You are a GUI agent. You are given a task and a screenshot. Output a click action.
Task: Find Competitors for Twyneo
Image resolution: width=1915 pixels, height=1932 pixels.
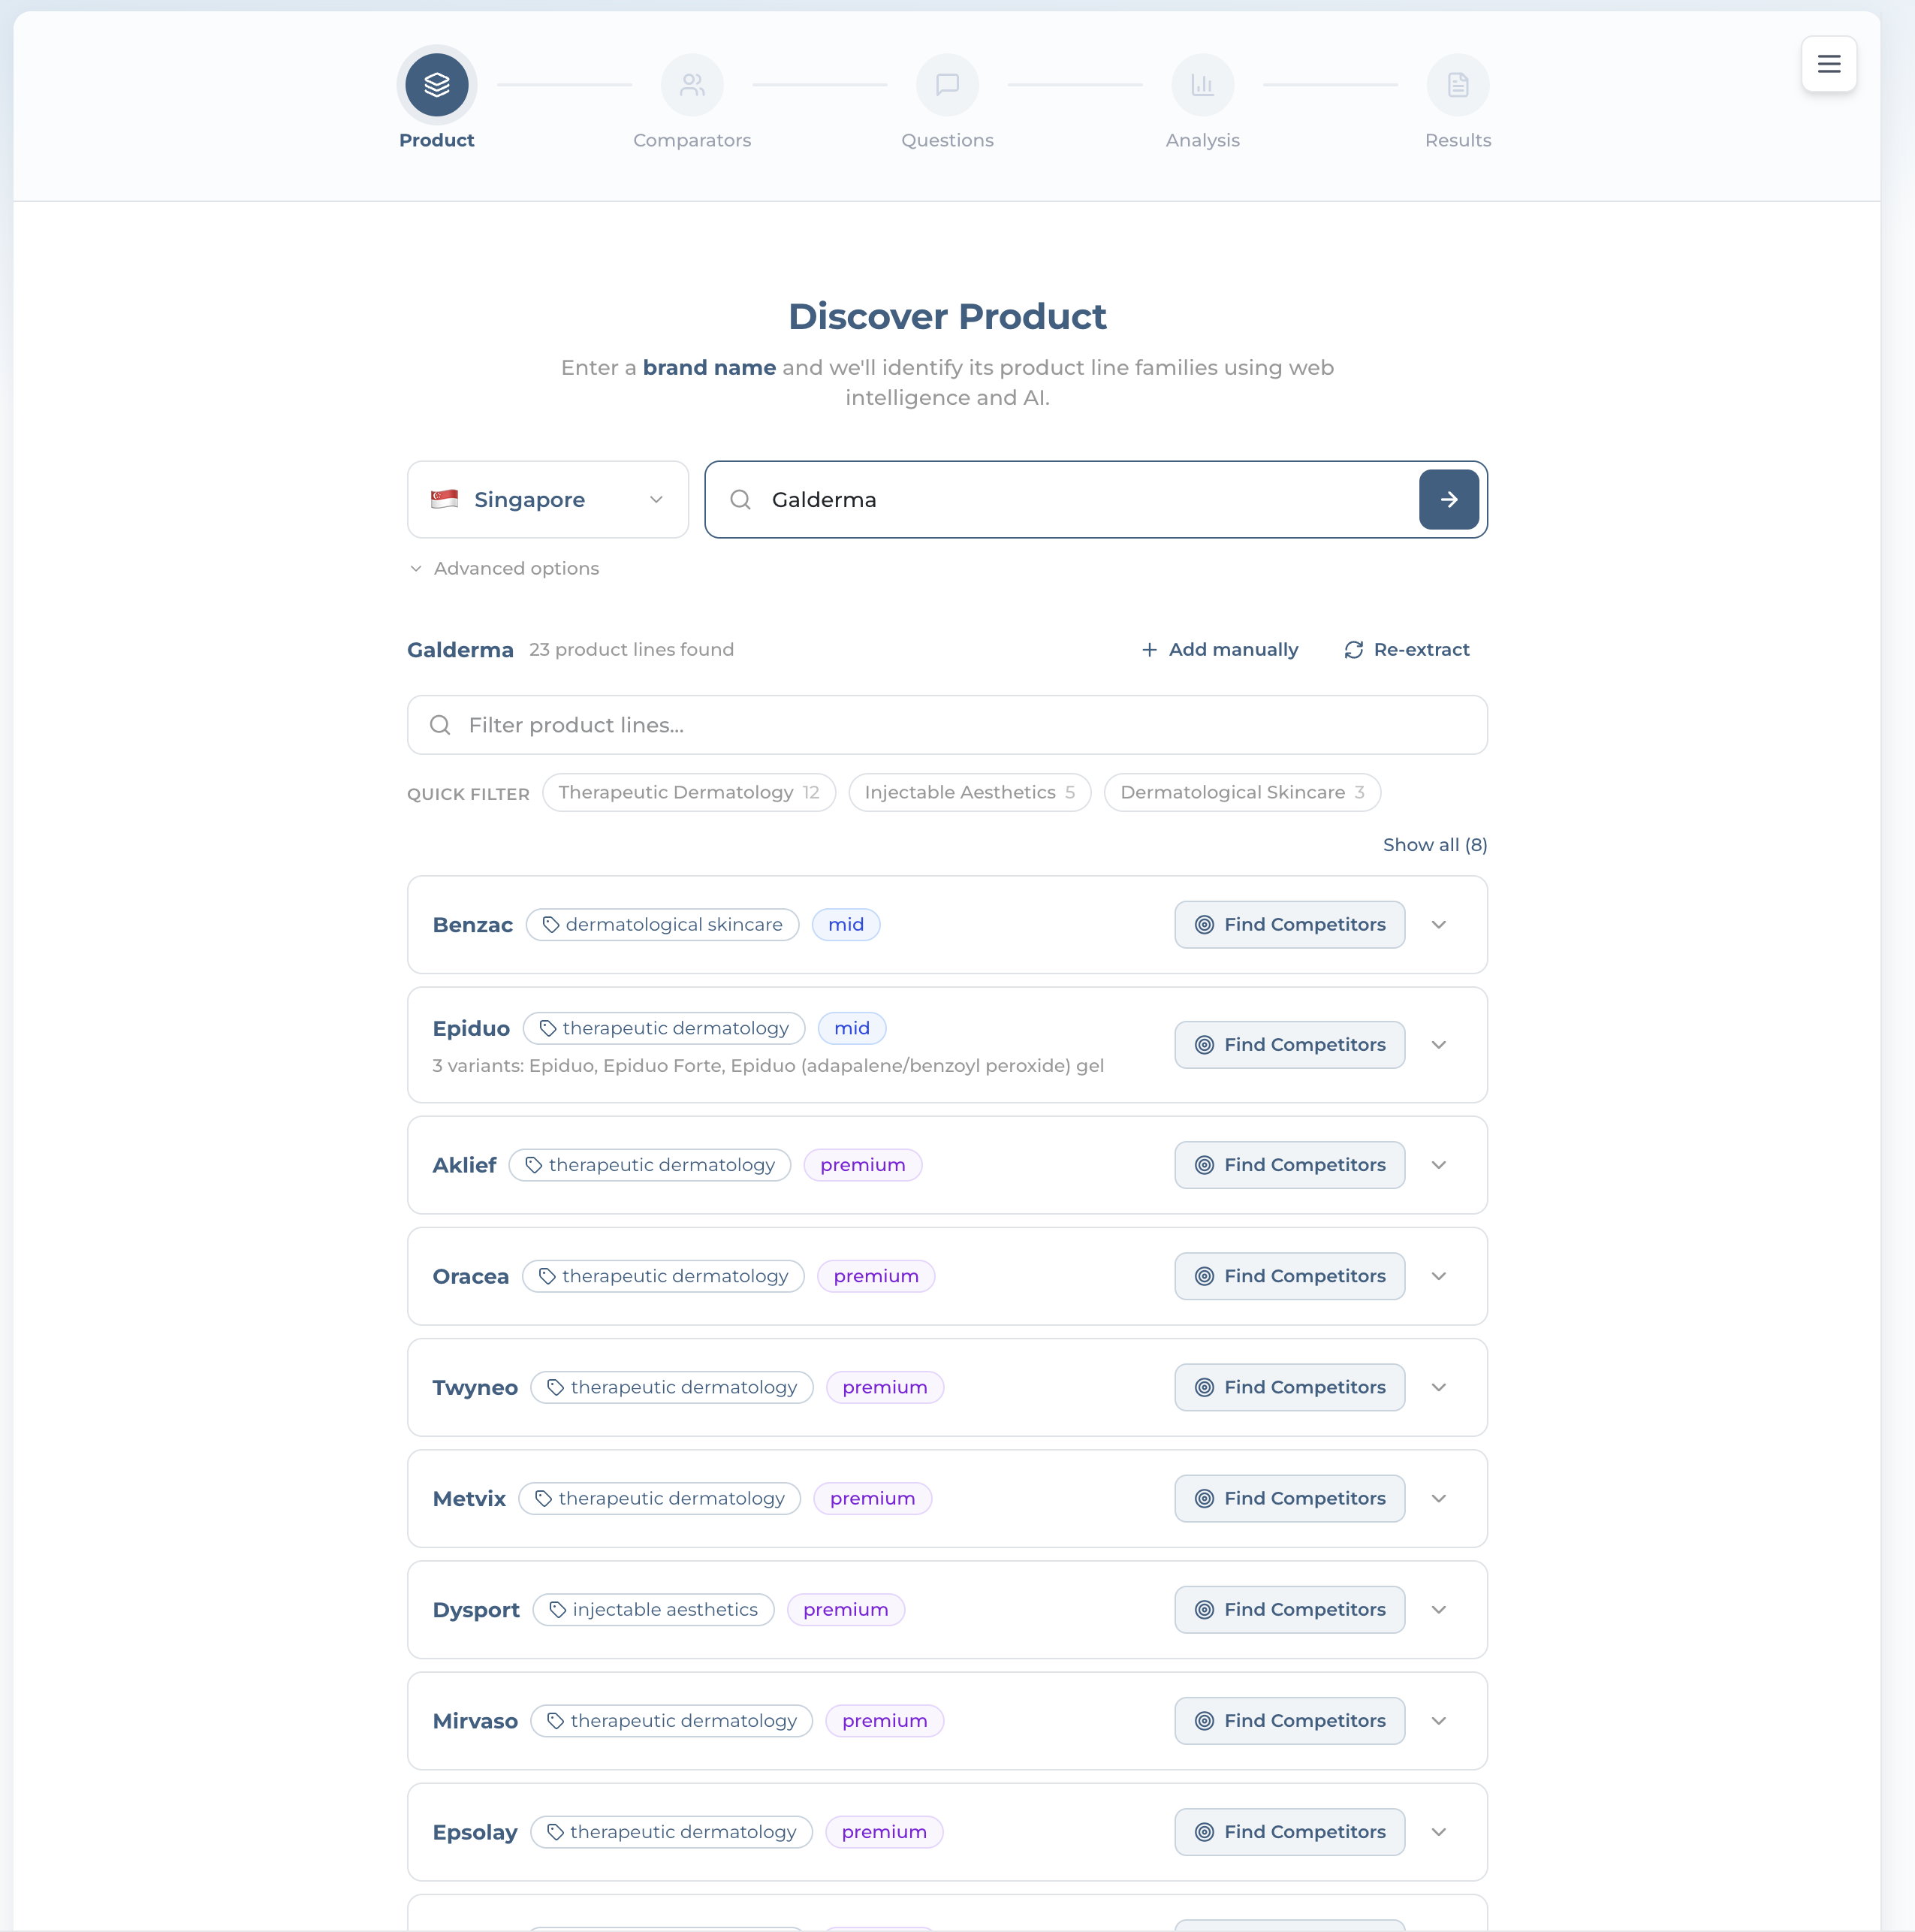[x=1289, y=1387]
